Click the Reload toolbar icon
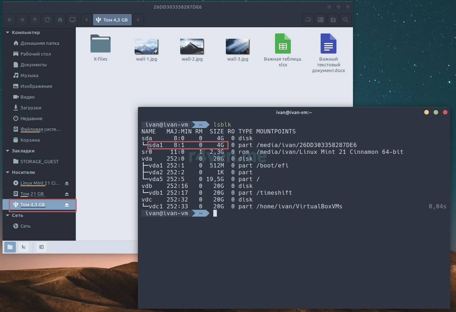The height and width of the screenshot is (312, 456). pyautogui.click(x=47, y=20)
